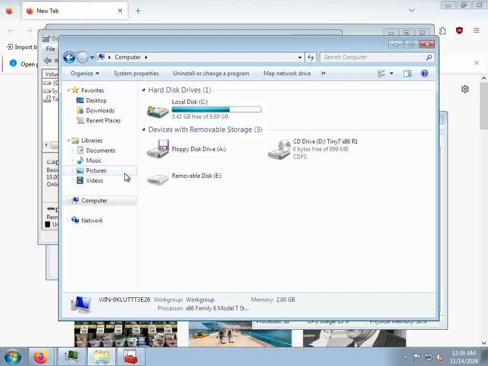
Task: Click List all tabs chevron in Firefox
Action: pos(411,10)
